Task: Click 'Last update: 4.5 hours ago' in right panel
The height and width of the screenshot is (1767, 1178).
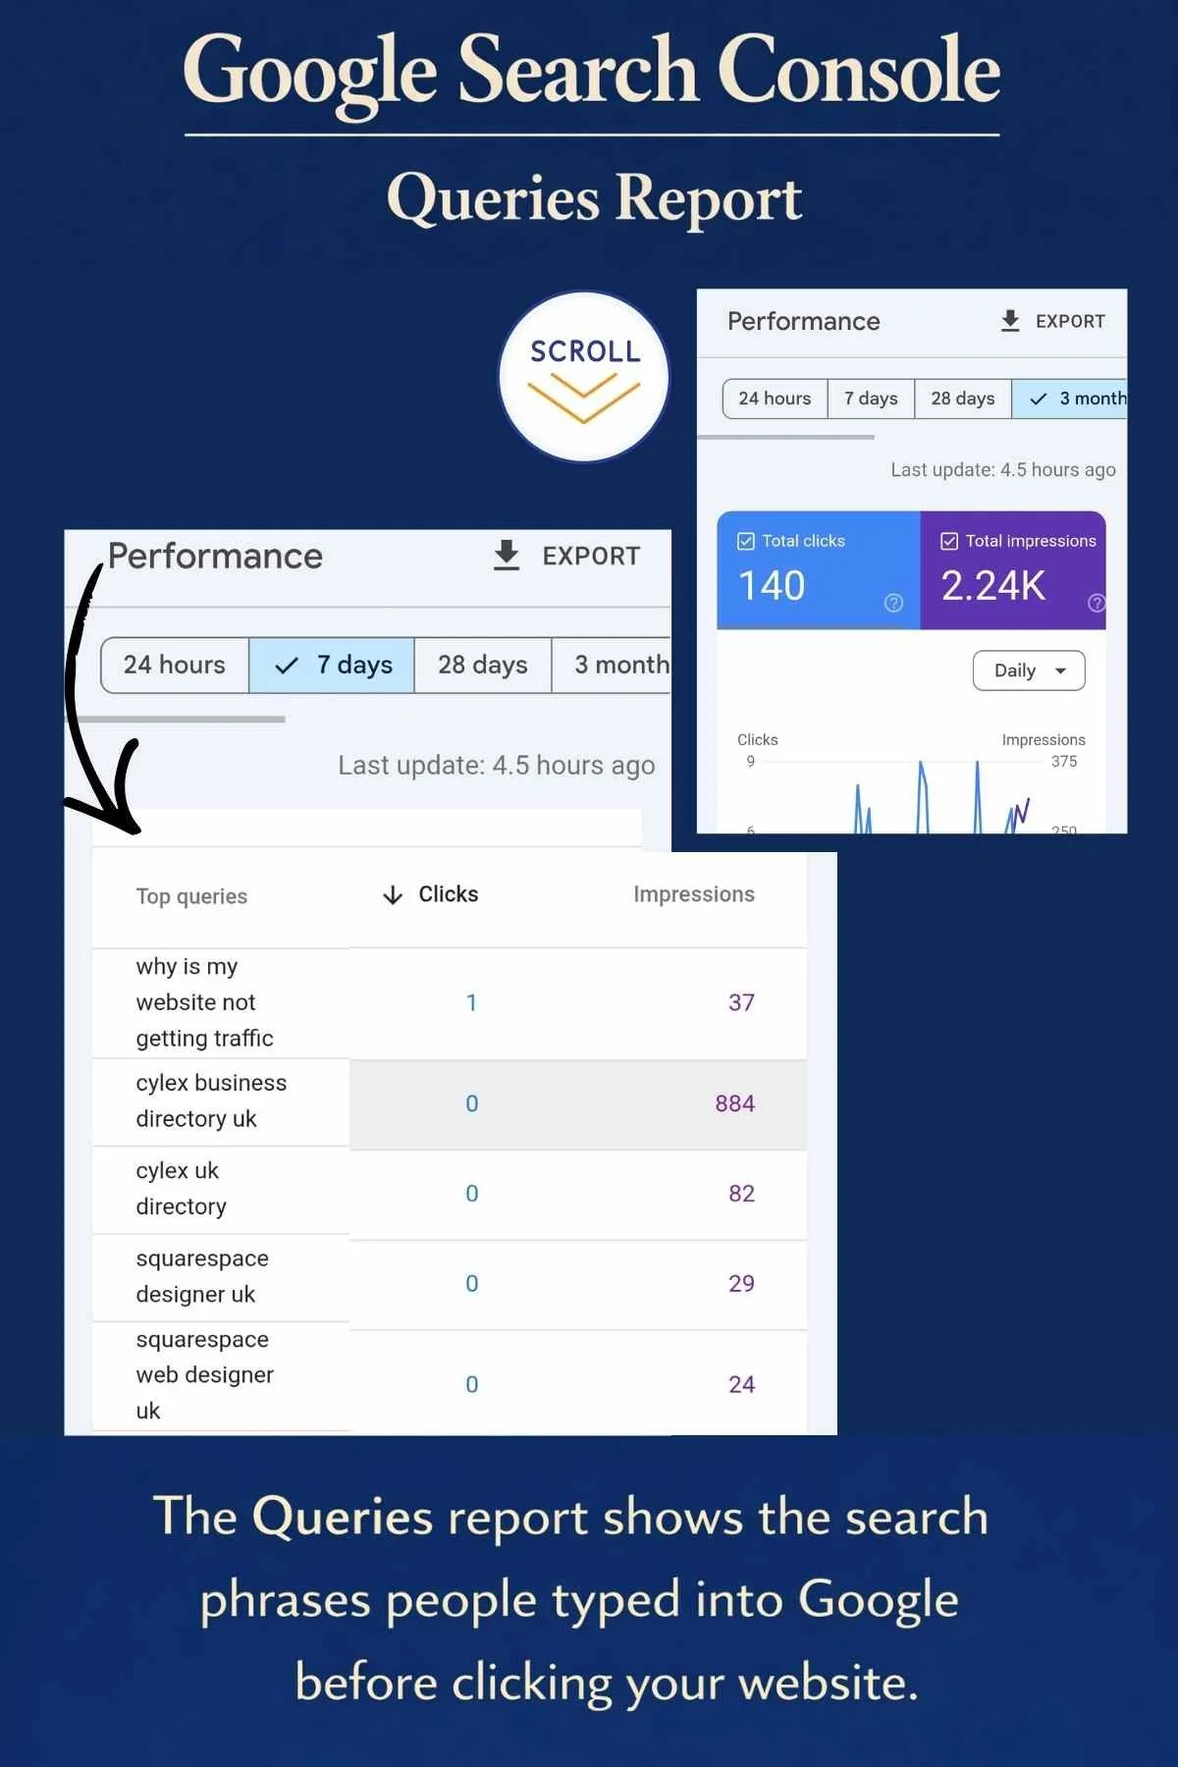Action: pos(1003,469)
